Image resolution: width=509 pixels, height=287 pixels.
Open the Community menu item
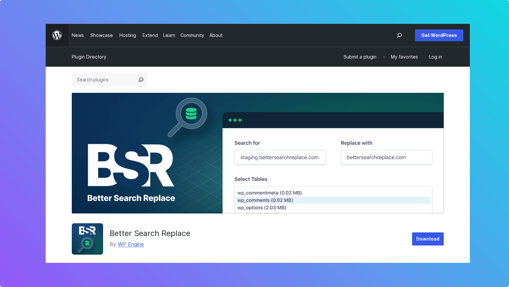tap(192, 35)
